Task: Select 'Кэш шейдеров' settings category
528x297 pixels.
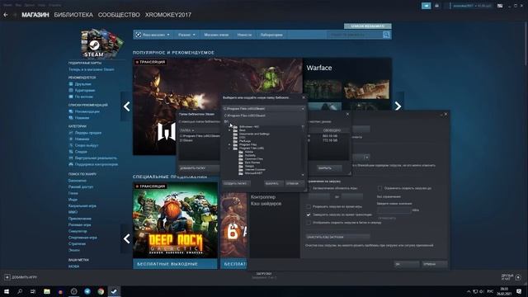Action: 266,204
